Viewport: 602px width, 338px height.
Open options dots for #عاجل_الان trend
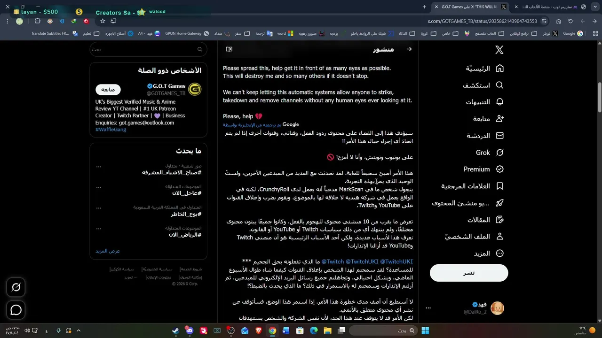(x=99, y=187)
